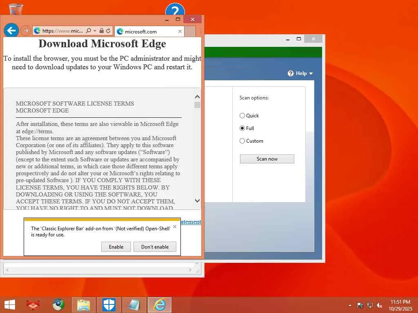The height and width of the screenshot is (313, 418).
Task: Click 'MICROSOFT SOFTWARE LICENSE TERMS' text
Action: click(x=75, y=104)
